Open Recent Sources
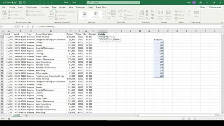This screenshot has width=224, height=126. click(34, 12)
